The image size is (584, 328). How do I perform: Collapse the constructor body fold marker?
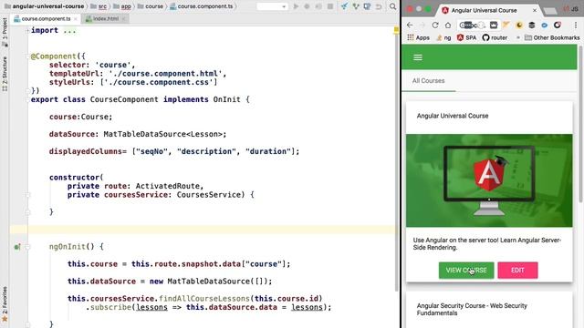(x=27, y=195)
